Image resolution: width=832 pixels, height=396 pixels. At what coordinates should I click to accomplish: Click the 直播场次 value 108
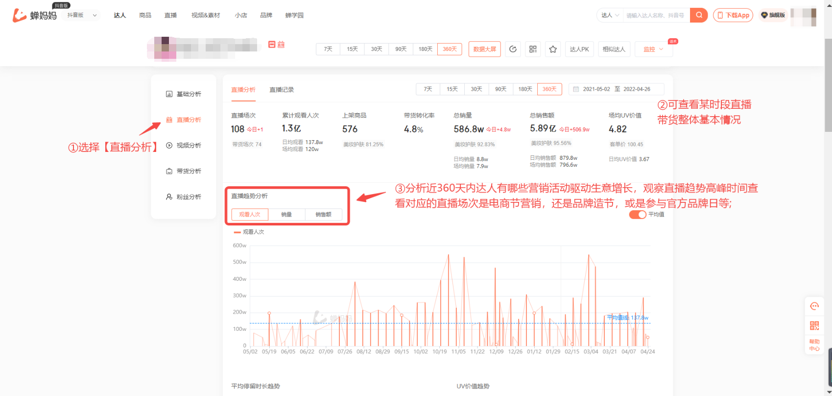tap(238, 129)
